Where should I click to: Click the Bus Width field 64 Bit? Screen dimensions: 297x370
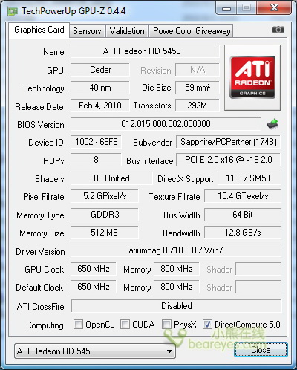[x=243, y=215]
